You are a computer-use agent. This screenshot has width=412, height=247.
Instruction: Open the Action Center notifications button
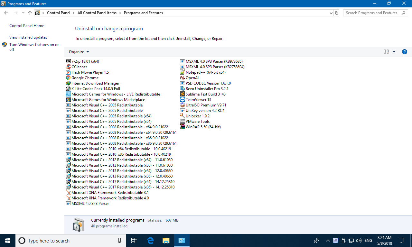coord(401,241)
